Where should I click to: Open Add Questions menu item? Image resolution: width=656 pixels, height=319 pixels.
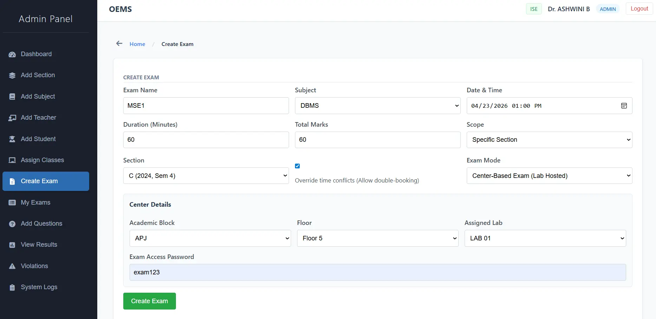click(x=46, y=224)
